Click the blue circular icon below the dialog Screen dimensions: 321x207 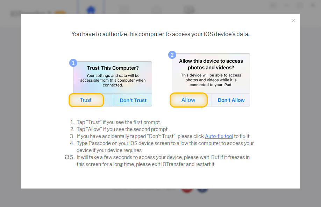[202, 190]
